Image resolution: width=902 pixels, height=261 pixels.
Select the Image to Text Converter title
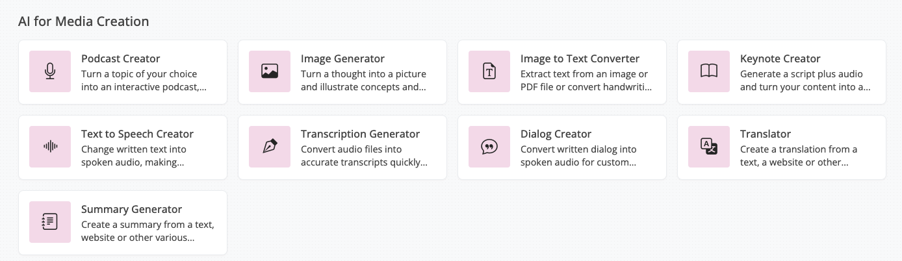pos(580,58)
